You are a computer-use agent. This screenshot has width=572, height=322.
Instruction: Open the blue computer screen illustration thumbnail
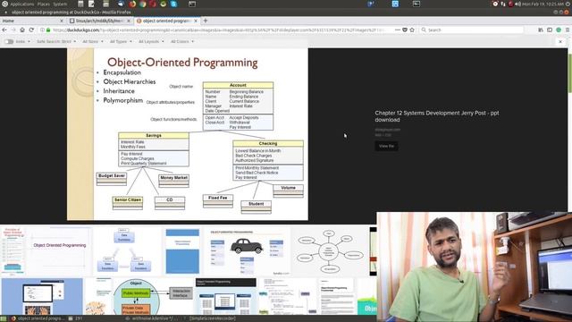(x=42, y=296)
